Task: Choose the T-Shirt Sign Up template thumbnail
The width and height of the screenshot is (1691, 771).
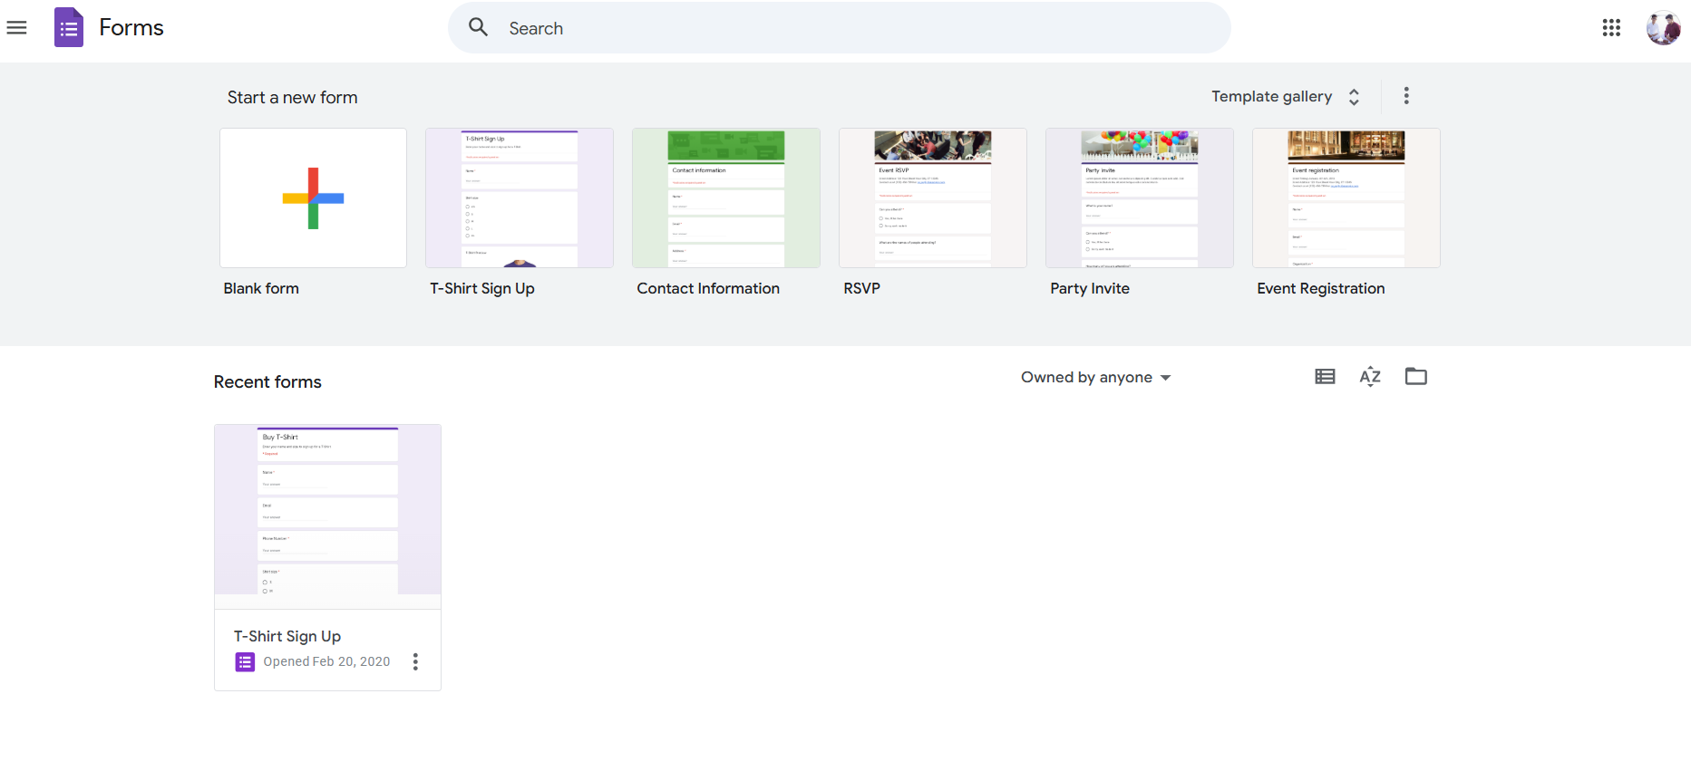Action: pyautogui.click(x=520, y=198)
